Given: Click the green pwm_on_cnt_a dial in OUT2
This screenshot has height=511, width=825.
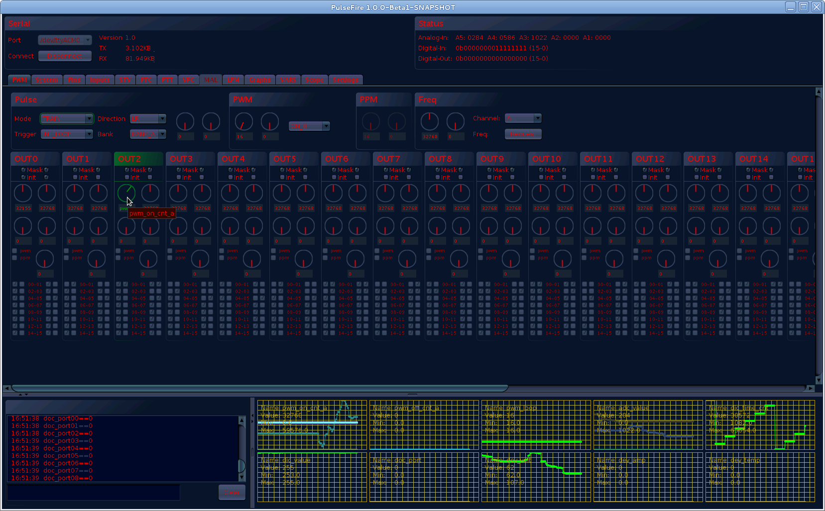Looking at the screenshot, I should (126, 193).
